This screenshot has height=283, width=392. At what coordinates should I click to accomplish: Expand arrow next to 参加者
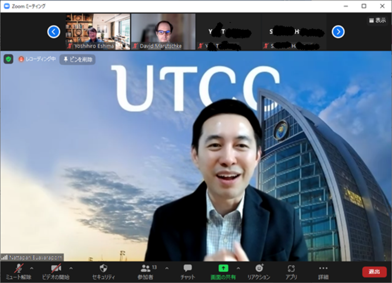click(x=167, y=269)
